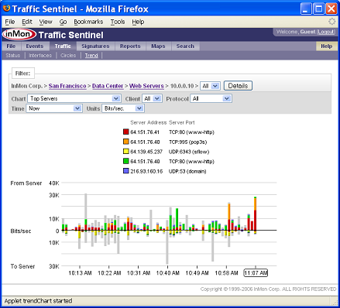Switch to the Search tab
This screenshot has height=308, width=340.
pyautogui.click(x=185, y=46)
